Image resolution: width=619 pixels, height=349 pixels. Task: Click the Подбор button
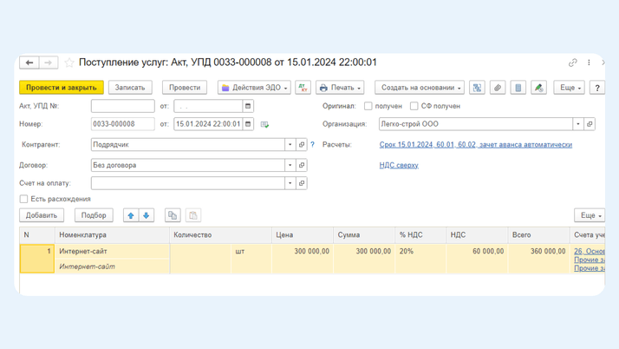click(94, 215)
